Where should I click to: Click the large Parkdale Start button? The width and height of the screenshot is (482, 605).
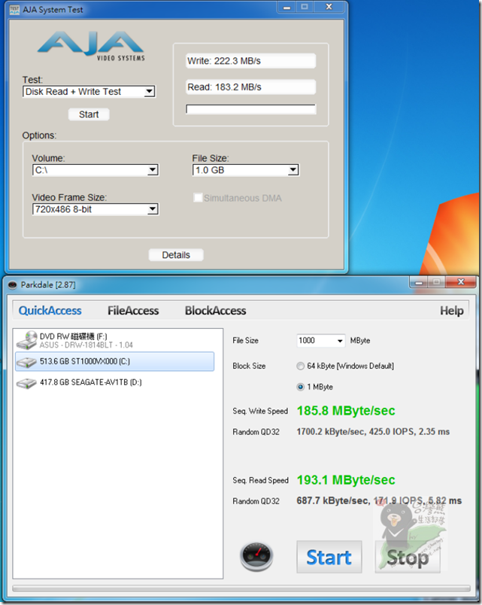tap(329, 557)
